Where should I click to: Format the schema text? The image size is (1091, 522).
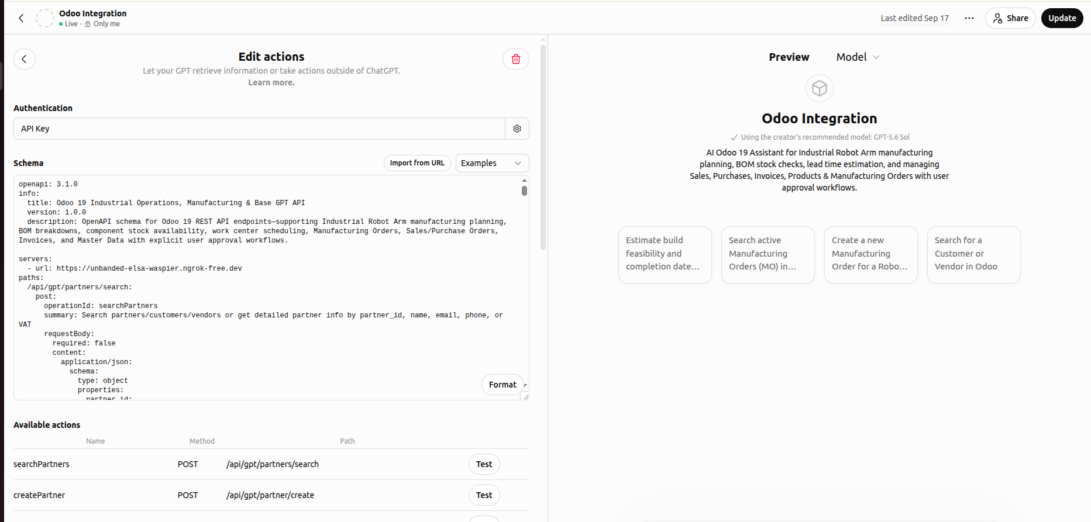tap(503, 385)
